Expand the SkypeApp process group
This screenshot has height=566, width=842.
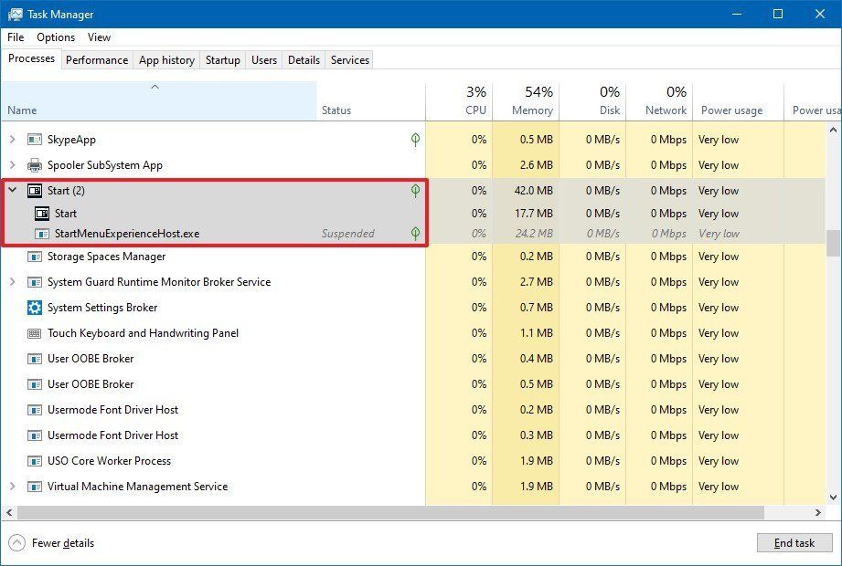coord(11,140)
